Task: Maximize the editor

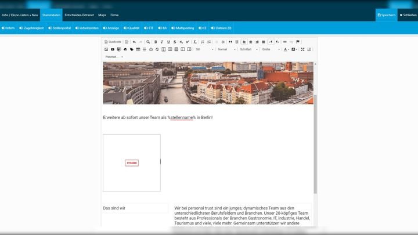Action: 302,49
